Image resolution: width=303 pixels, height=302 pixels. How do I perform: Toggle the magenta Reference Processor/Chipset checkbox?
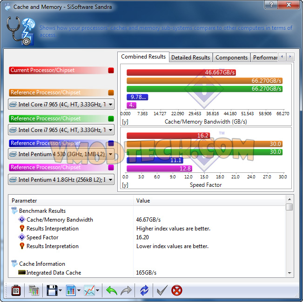pyautogui.click(x=111, y=167)
